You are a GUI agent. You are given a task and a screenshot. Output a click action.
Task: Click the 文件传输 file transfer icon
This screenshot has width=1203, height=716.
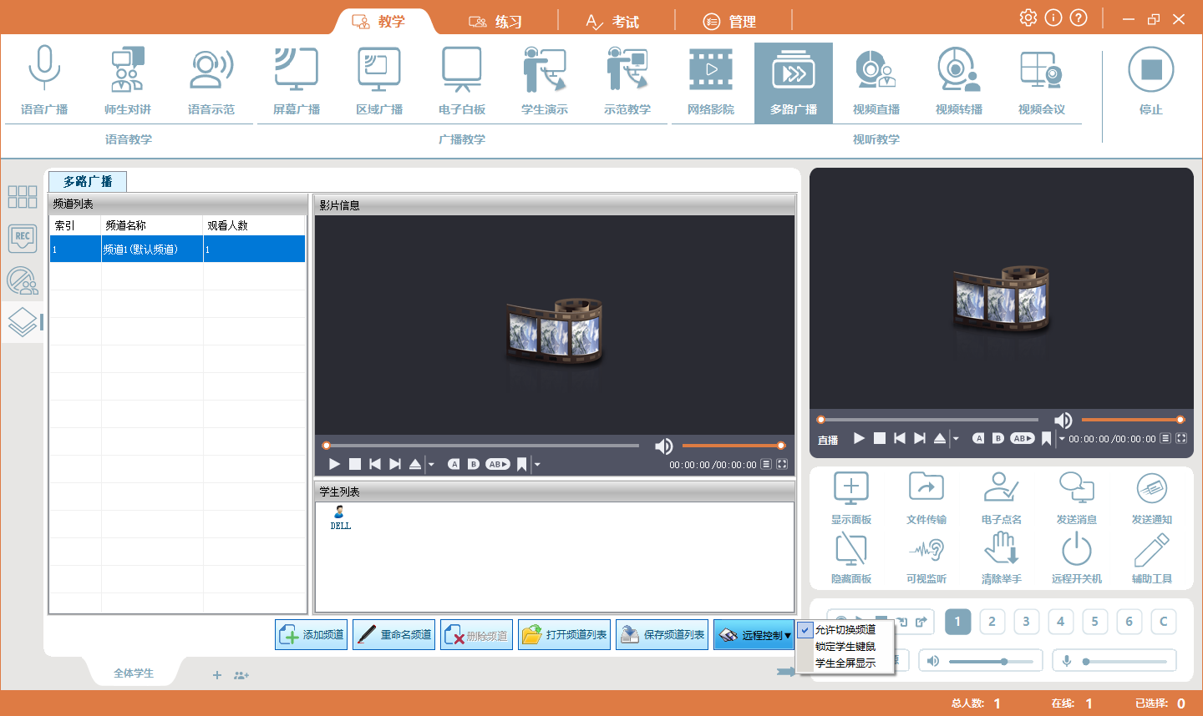[926, 497]
